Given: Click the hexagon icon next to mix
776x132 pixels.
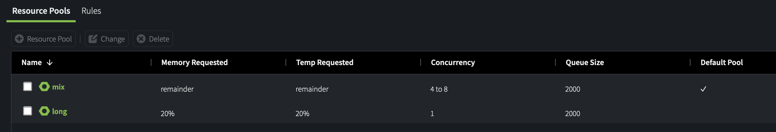Looking at the screenshot, I should point(44,87).
